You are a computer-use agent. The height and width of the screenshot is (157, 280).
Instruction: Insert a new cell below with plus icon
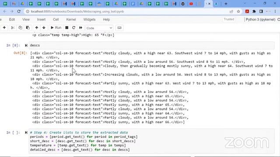point(4,28)
